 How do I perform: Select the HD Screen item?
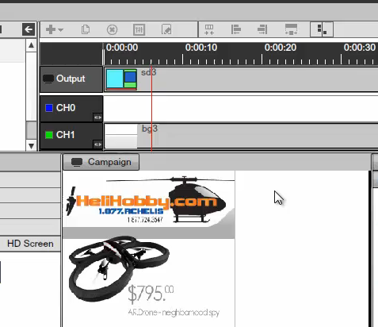click(x=30, y=244)
